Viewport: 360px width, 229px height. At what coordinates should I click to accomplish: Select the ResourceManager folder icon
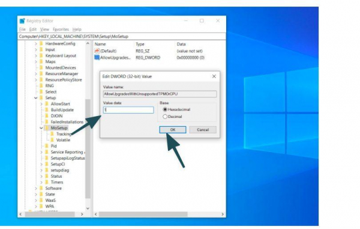pyautogui.click(x=41, y=74)
